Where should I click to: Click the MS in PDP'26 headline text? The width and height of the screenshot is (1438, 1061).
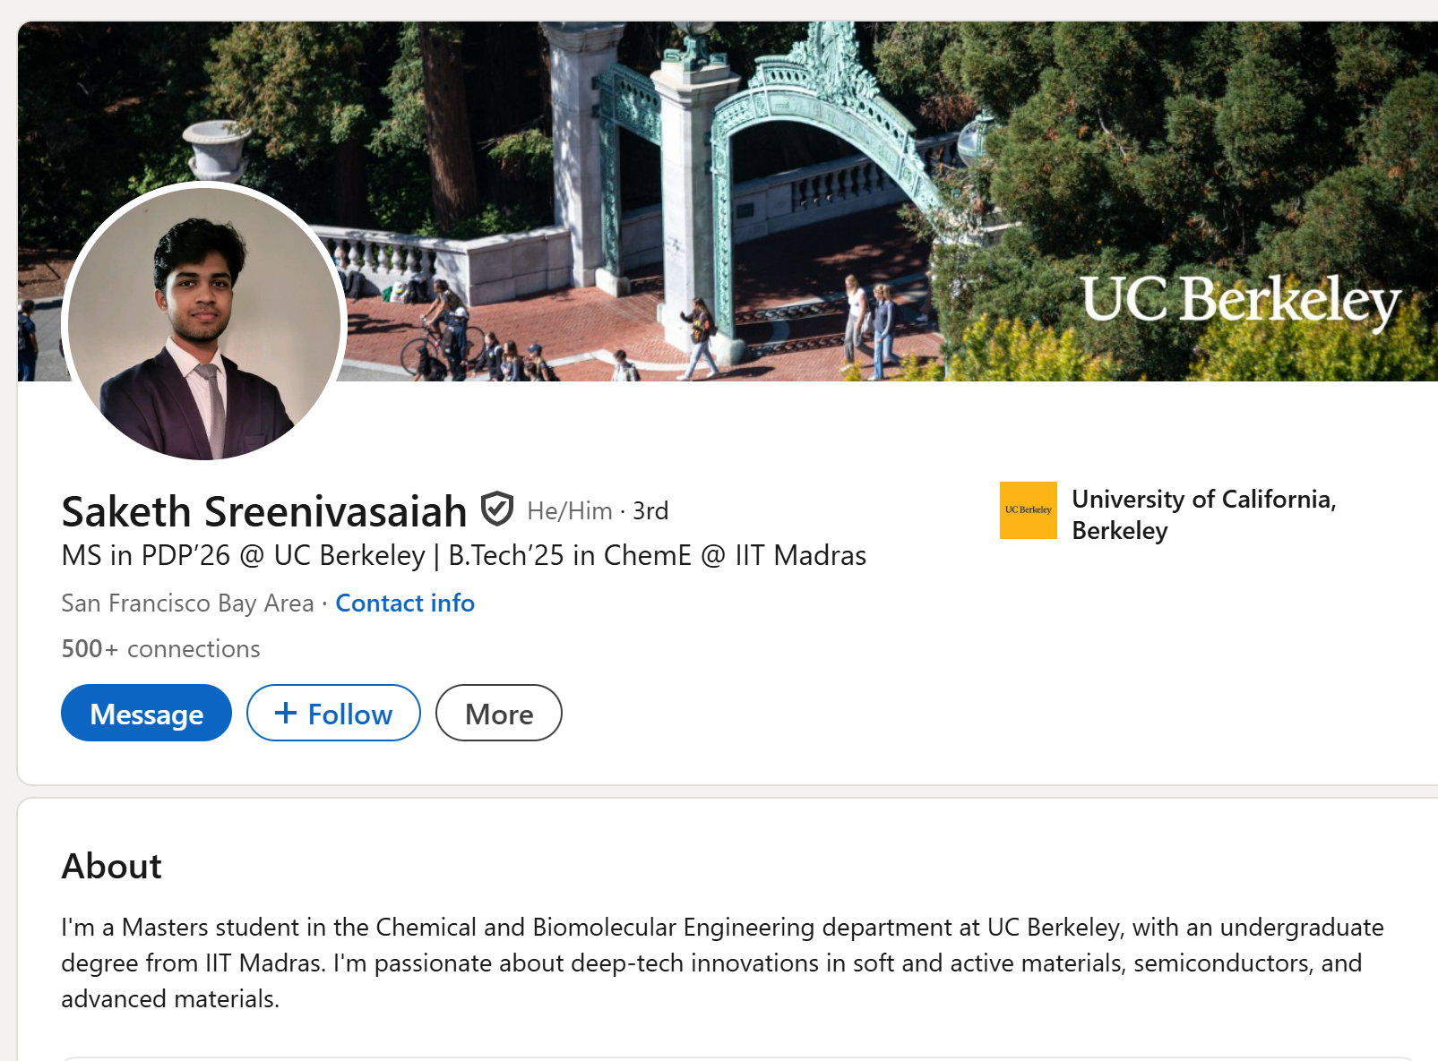click(x=463, y=555)
